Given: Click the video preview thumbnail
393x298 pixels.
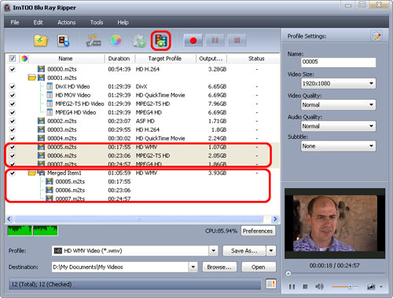Looking at the screenshot, I should point(335,223).
